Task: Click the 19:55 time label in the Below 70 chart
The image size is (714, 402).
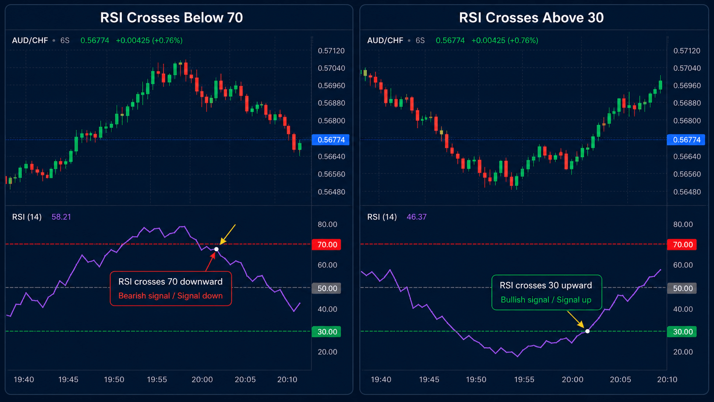Action: pos(157,380)
